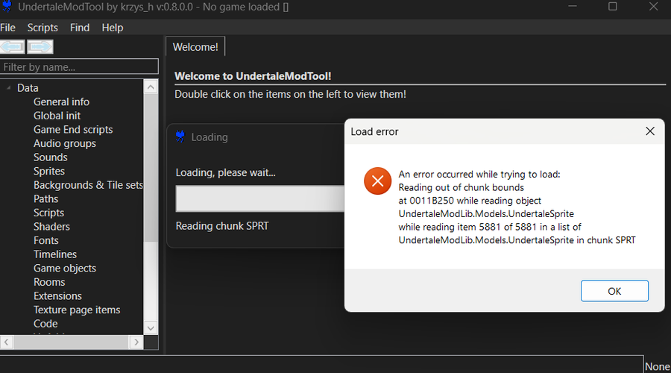Select Texture page items entry
The height and width of the screenshot is (373, 671).
coord(77,310)
